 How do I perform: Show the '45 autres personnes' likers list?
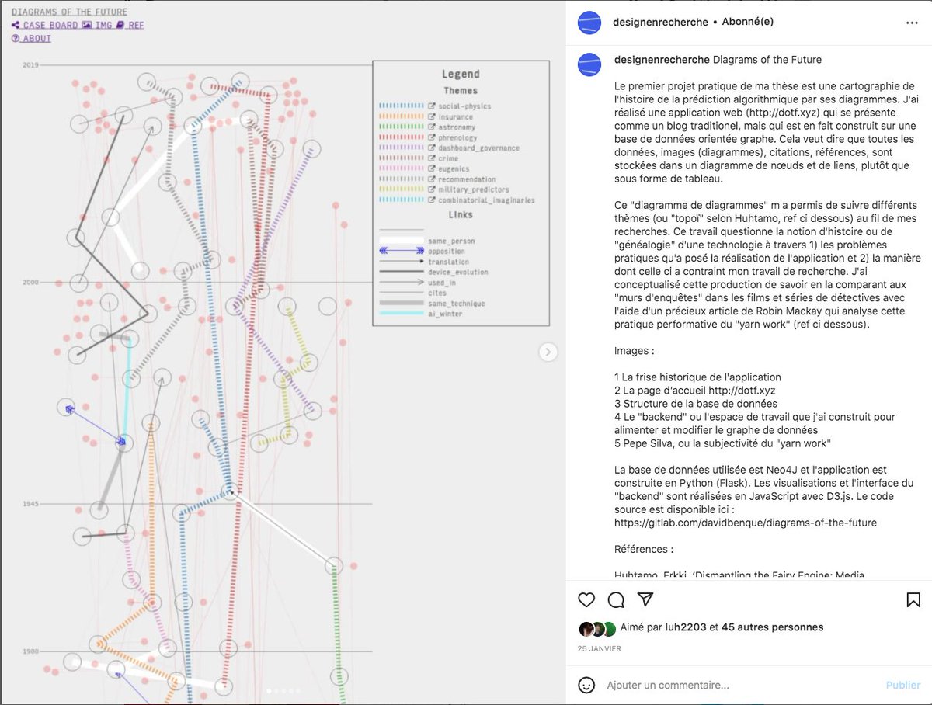point(772,627)
